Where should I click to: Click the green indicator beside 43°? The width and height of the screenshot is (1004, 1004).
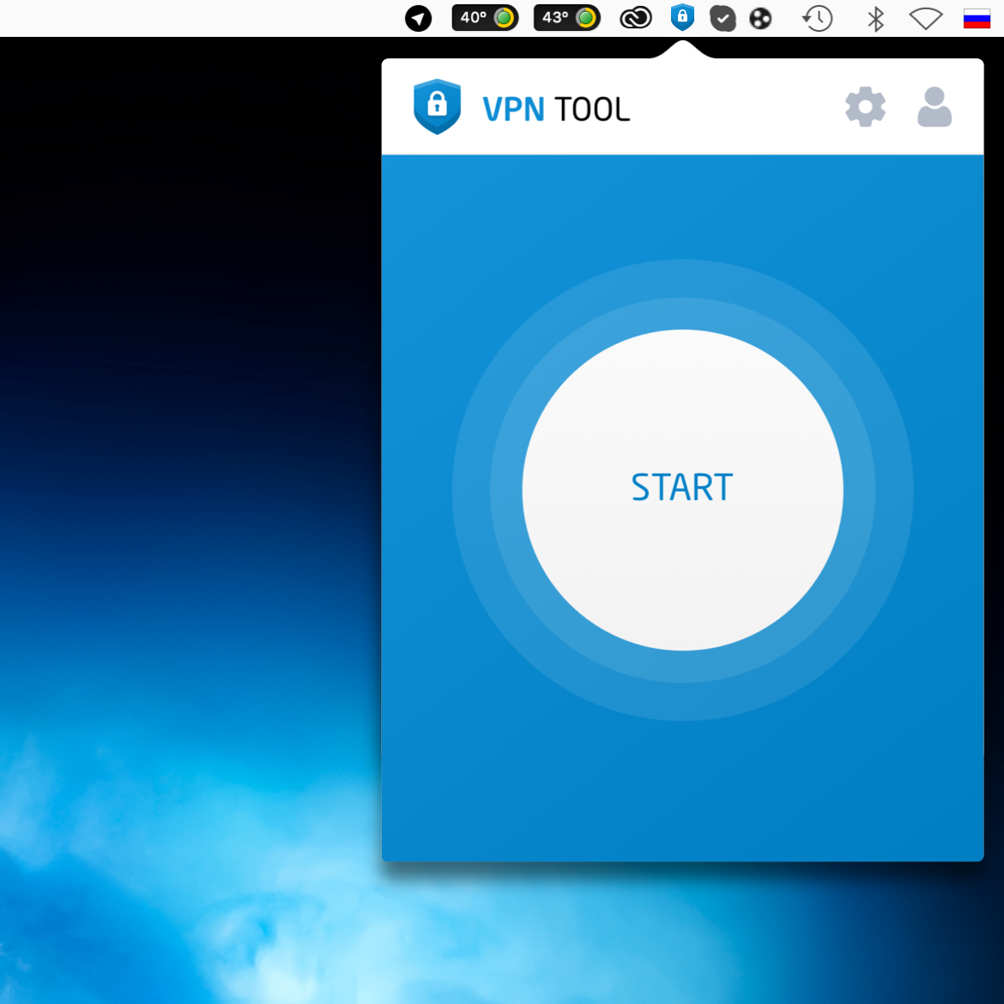586,18
